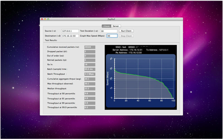This screenshot has height=139, width=223.
Task: Click the Median throughput value 22.2
Action: [x=90, y=89]
